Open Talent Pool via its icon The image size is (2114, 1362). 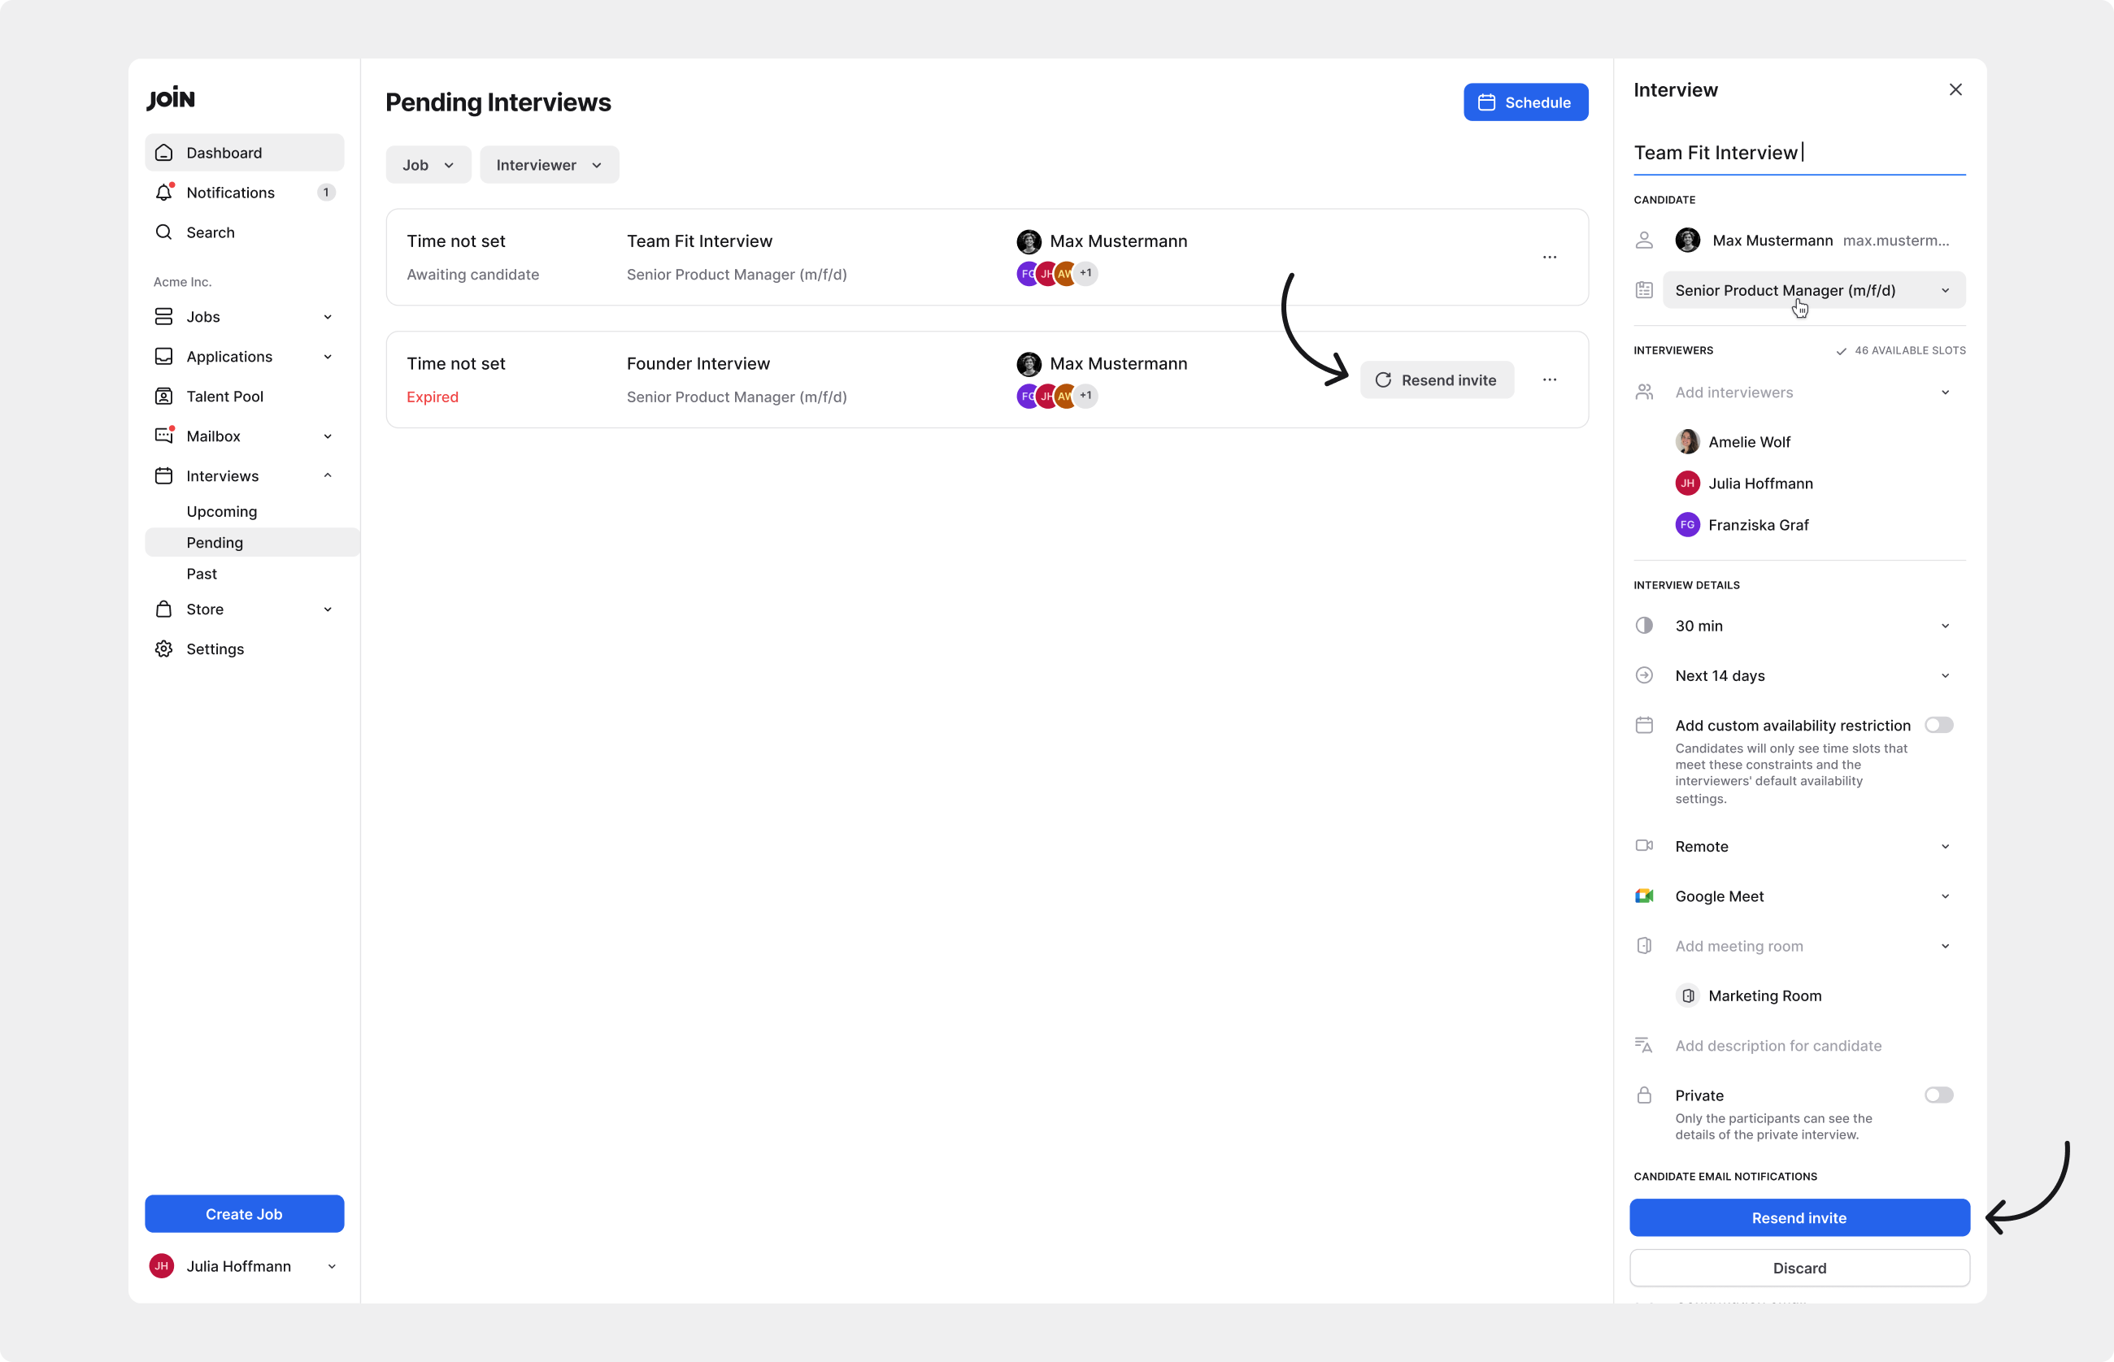(x=163, y=397)
